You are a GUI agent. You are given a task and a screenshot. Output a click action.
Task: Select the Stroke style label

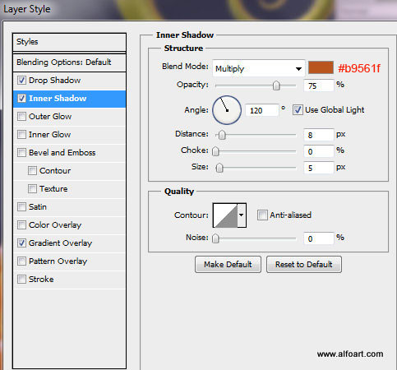click(41, 280)
